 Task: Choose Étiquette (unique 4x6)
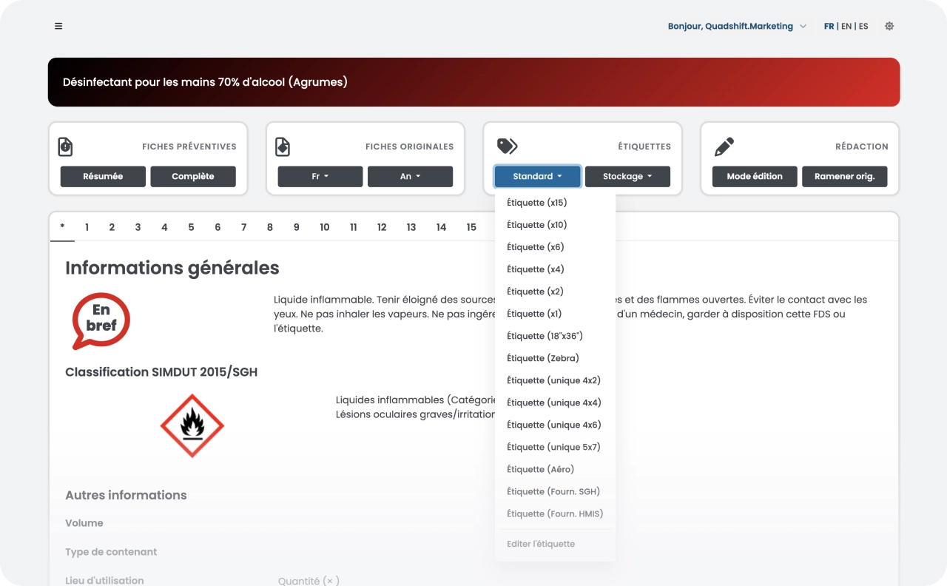pyautogui.click(x=555, y=425)
